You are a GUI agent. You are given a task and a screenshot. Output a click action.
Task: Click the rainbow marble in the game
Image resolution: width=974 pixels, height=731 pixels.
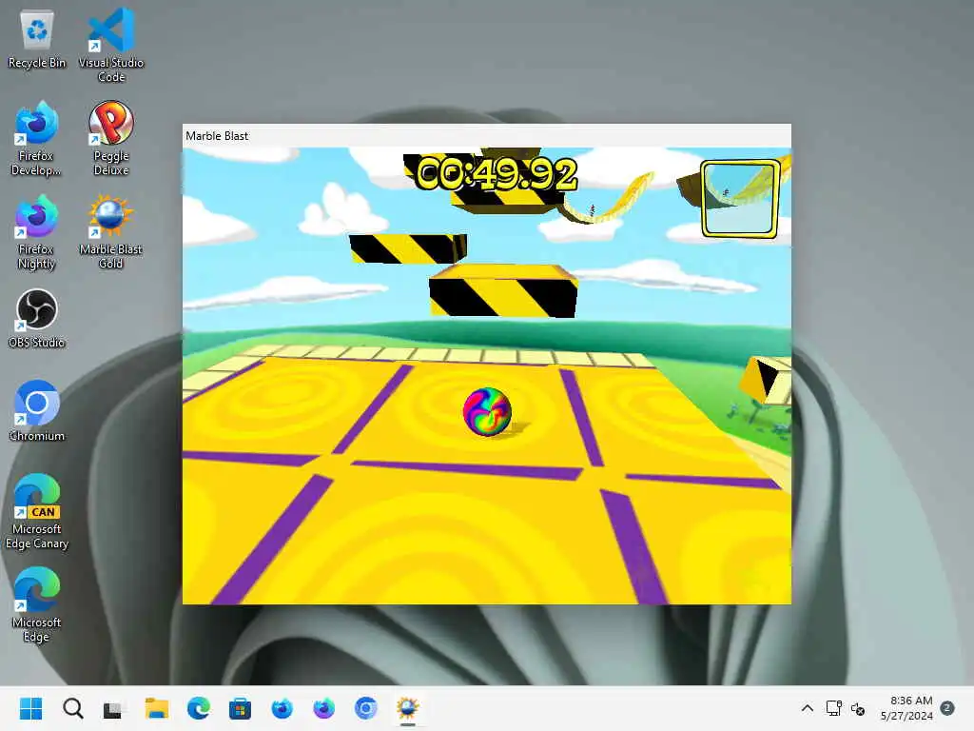click(487, 411)
